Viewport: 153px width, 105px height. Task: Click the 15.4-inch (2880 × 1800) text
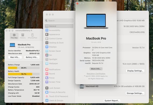click(134, 64)
